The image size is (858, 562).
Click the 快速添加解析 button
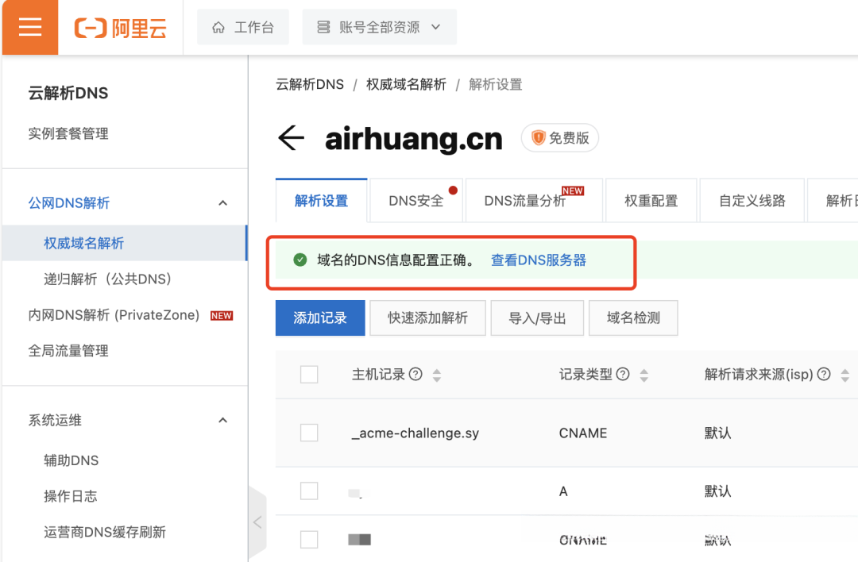[x=428, y=318]
